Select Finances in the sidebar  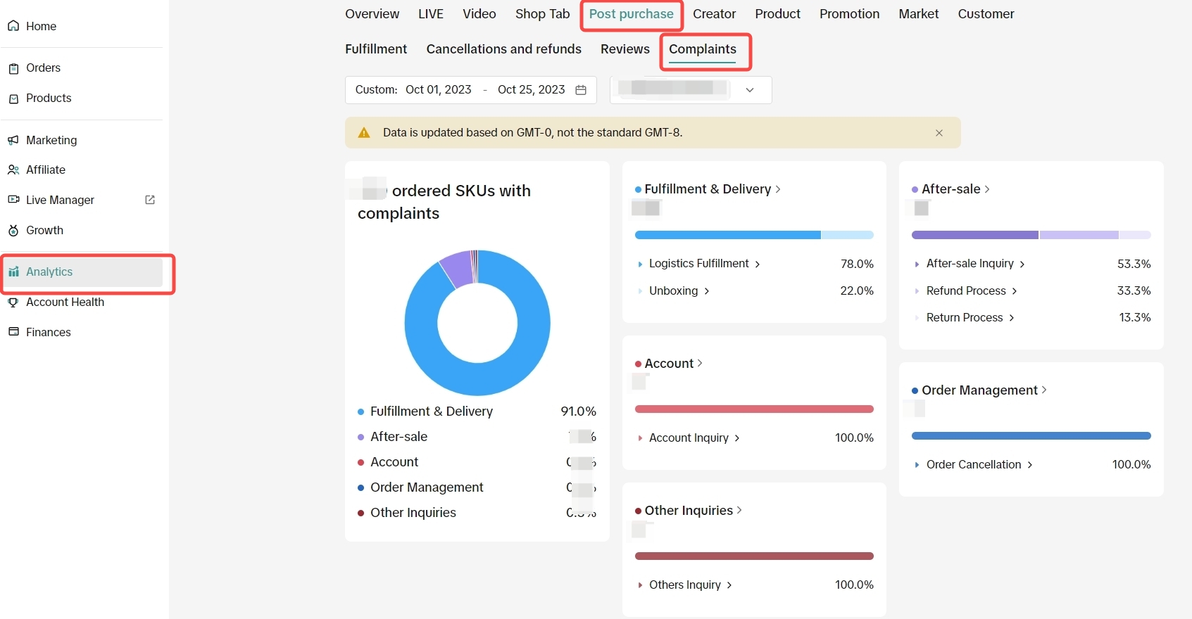coord(48,332)
